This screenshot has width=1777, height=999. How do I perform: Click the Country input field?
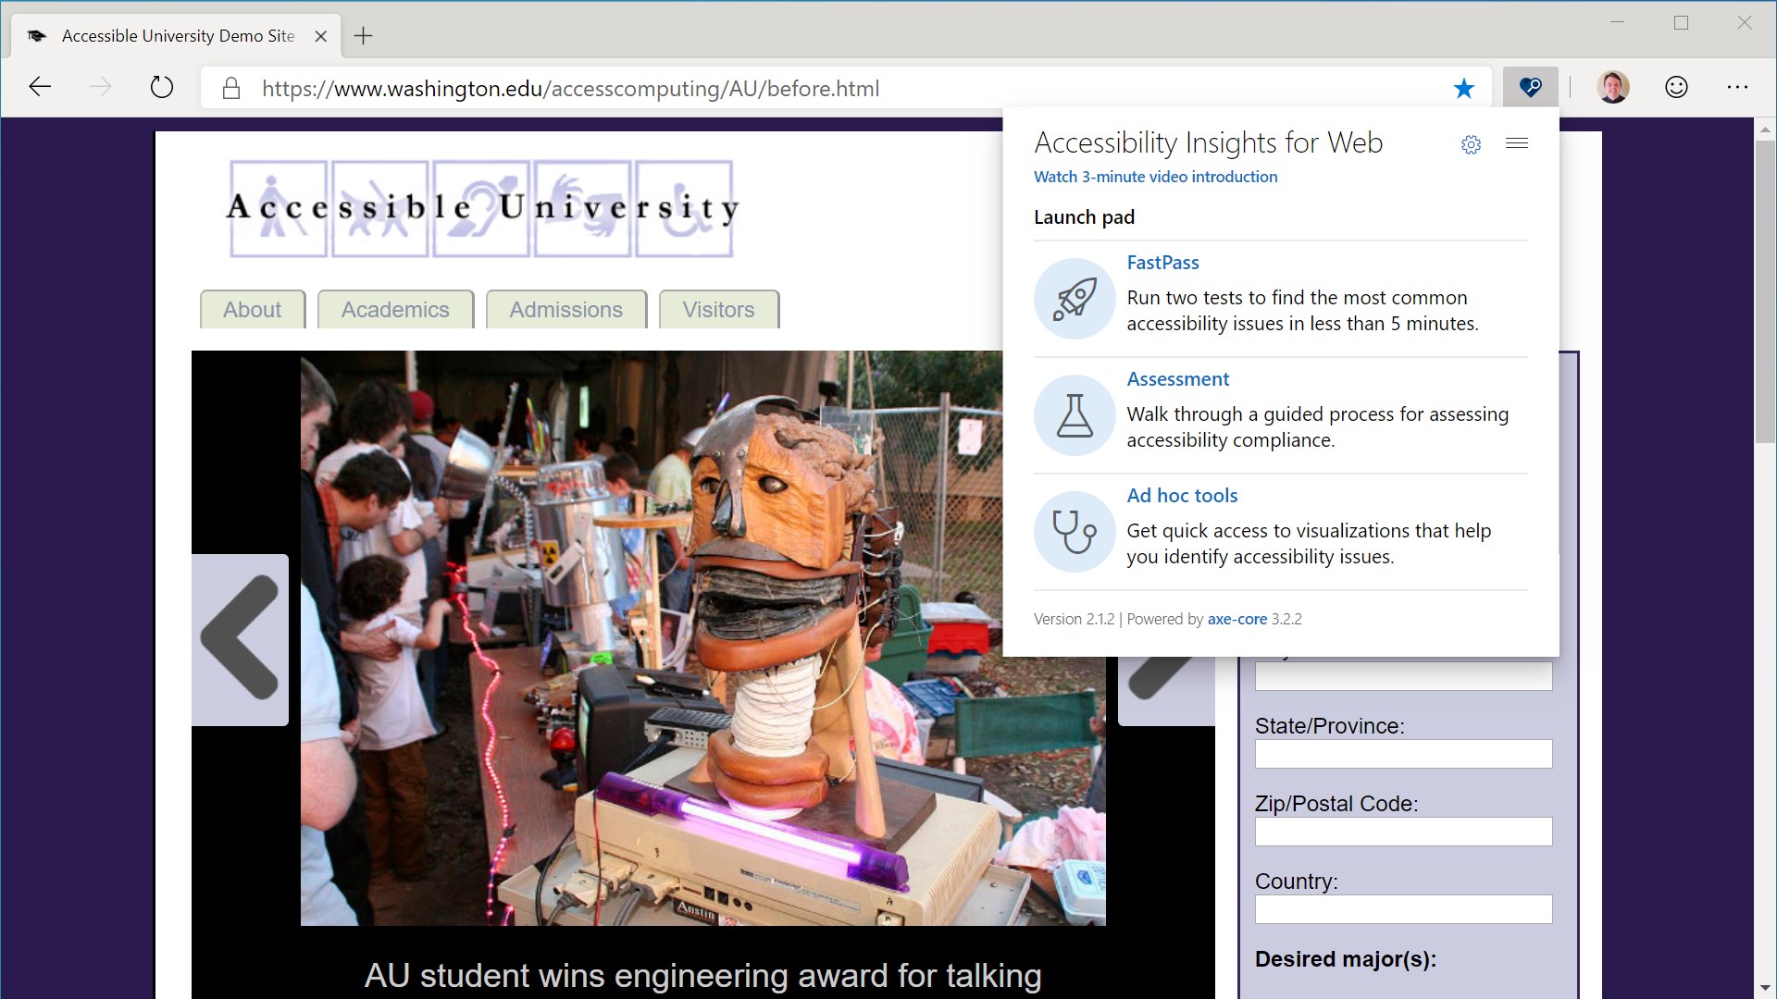(x=1403, y=908)
